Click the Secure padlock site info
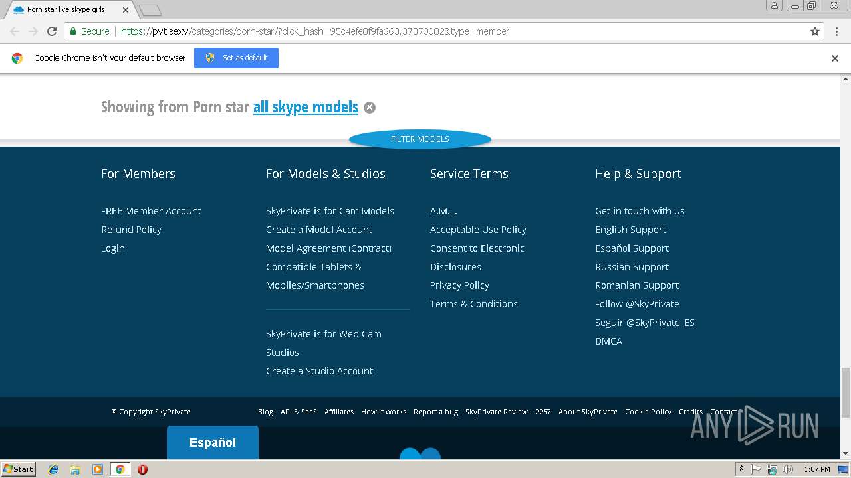851x478 pixels. point(89,31)
